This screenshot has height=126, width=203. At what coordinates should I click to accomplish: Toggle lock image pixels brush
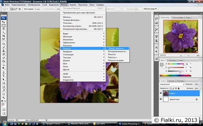point(173,88)
